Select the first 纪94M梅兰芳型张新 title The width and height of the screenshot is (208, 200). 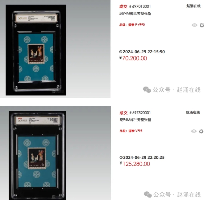point(135,14)
